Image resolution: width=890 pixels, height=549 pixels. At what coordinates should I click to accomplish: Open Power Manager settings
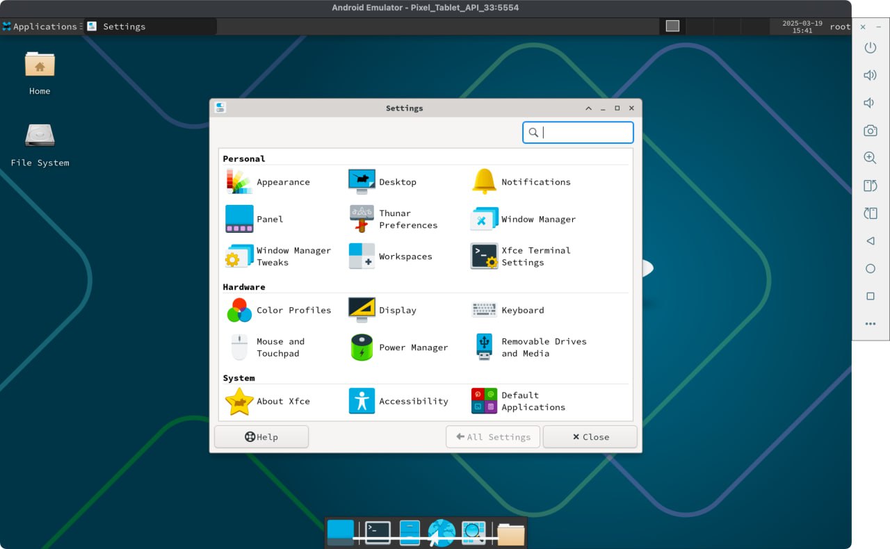(x=362, y=347)
